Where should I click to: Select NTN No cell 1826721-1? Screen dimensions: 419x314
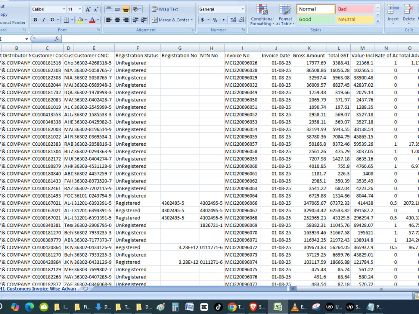tap(212, 225)
